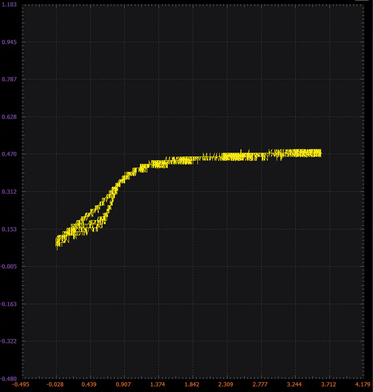Select the 0.312 label on the vertical axis
373x392 pixels.
(x=9, y=192)
